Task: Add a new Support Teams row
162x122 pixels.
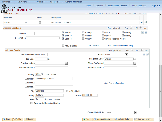Action: pyautogui.click(x=141, y=22)
